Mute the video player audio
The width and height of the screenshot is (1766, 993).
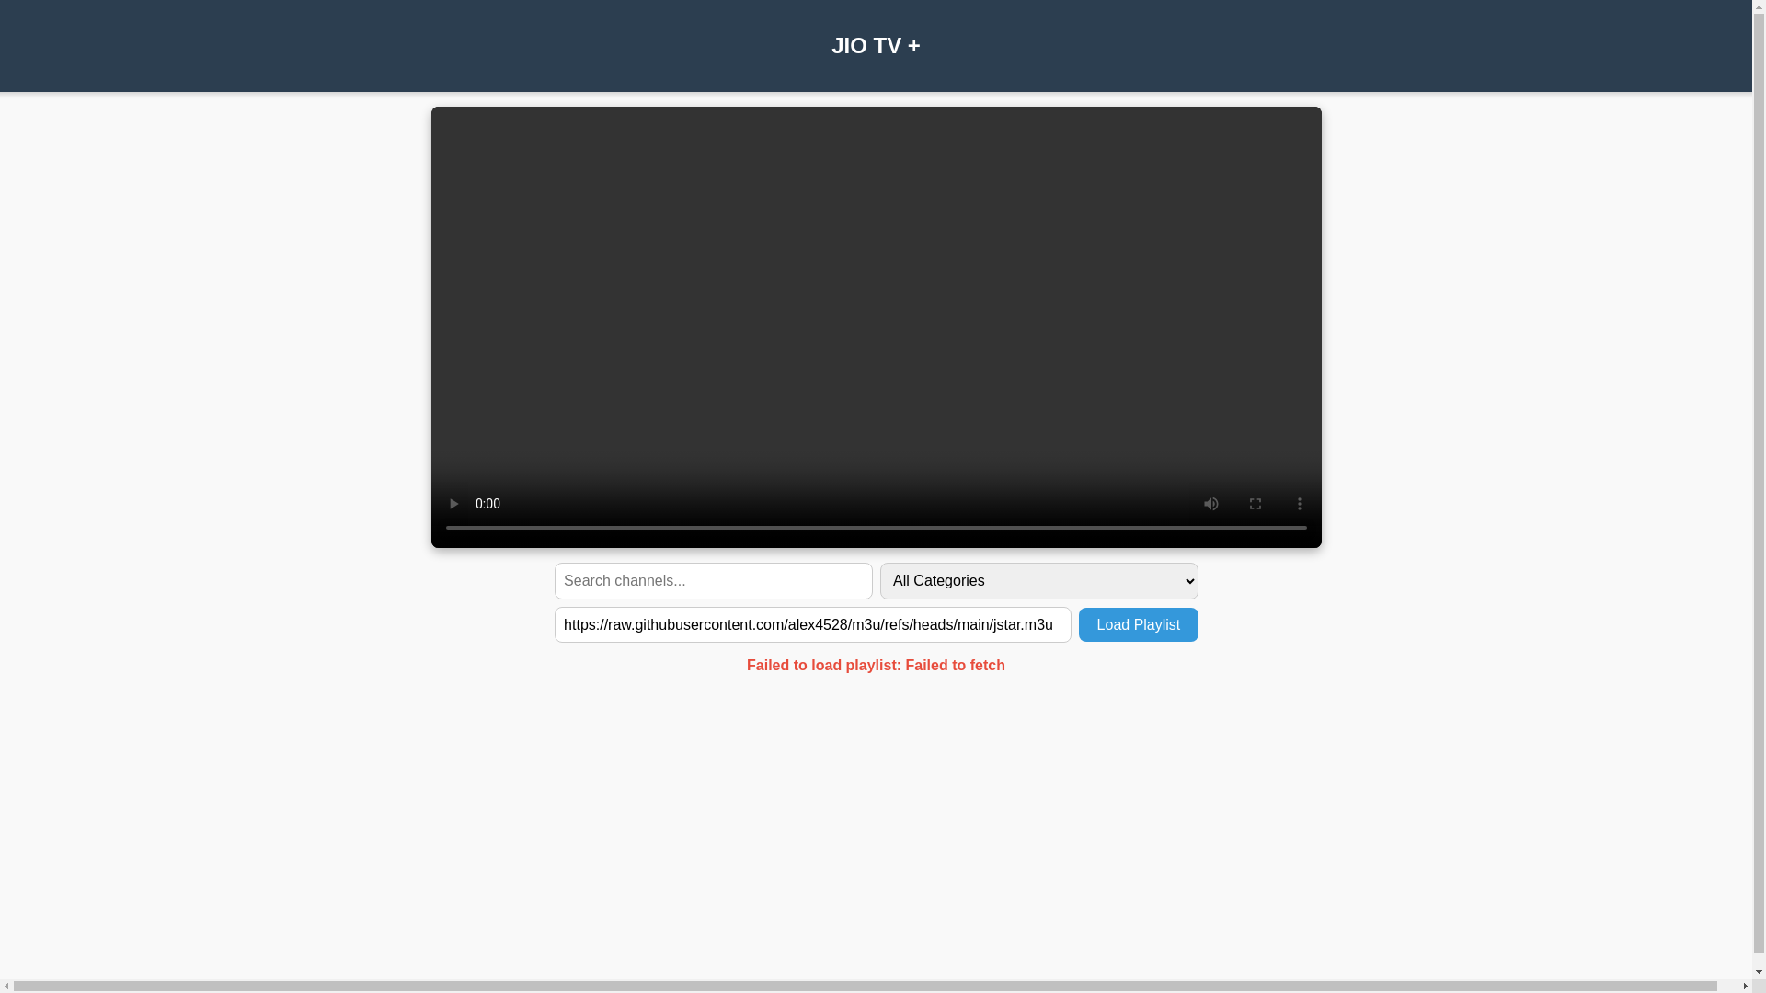(x=1211, y=504)
